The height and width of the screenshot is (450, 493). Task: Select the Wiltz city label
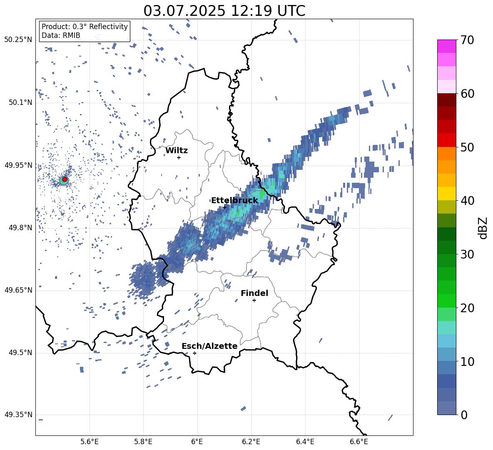pyautogui.click(x=177, y=151)
